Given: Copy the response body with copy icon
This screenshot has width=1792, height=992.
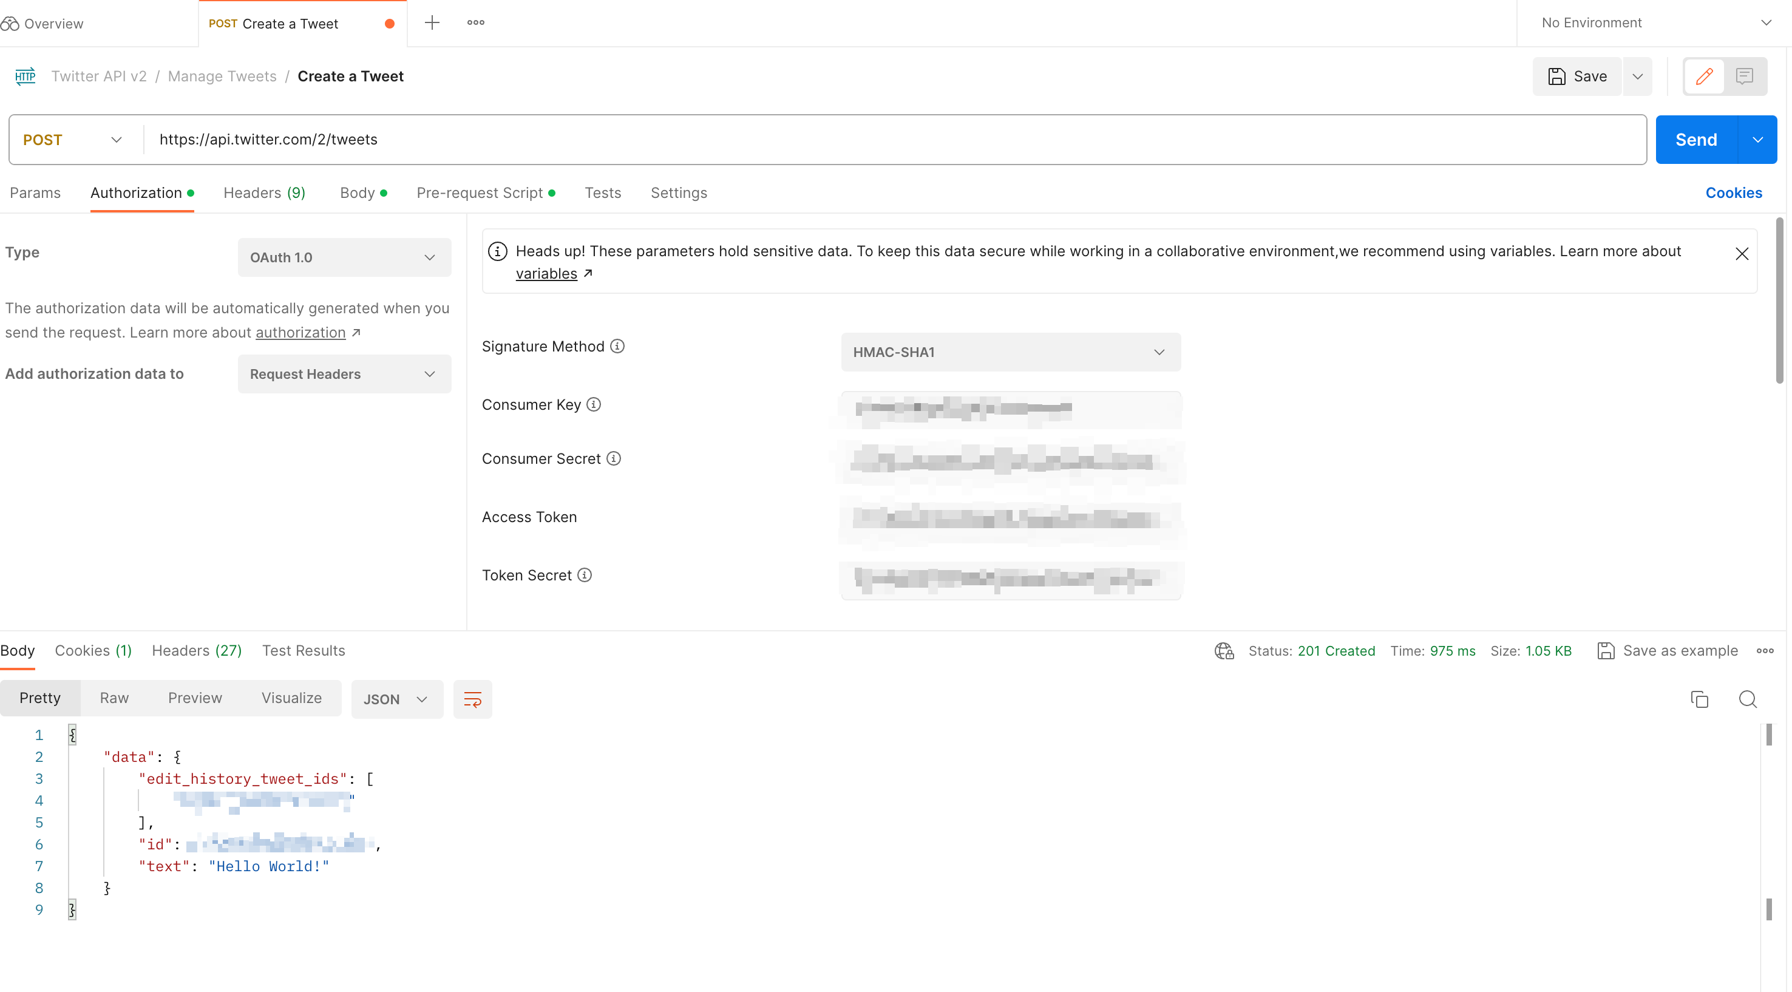Looking at the screenshot, I should click(1700, 699).
